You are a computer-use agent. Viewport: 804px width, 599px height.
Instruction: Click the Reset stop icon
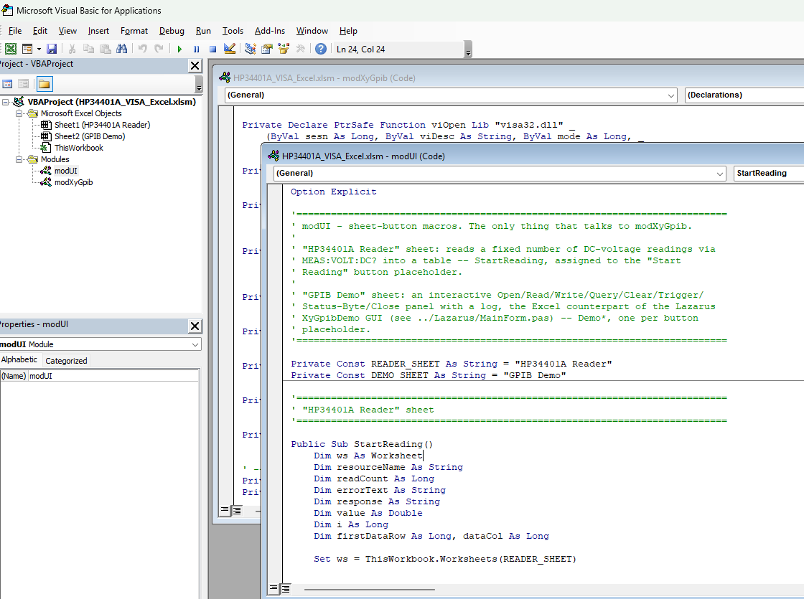click(x=212, y=49)
